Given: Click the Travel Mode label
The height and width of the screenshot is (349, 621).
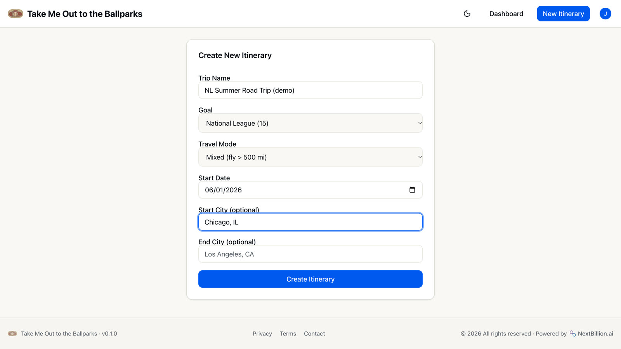Looking at the screenshot, I should (x=217, y=144).
